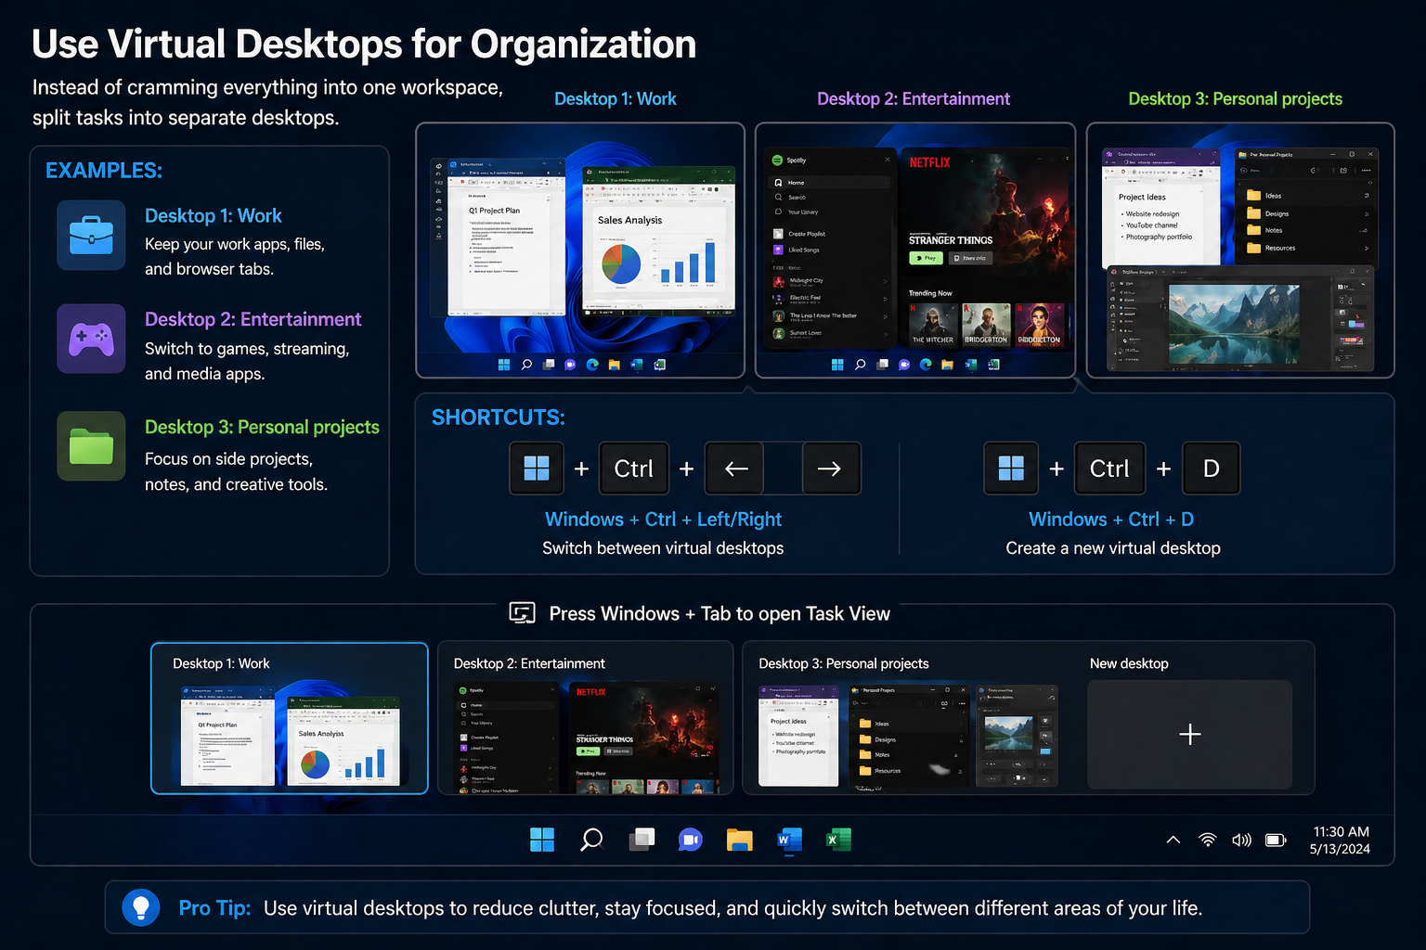The width and height of the screenshot is (1426, 950).
Task: Select Desktop 1: Work thumbnail in Task View
Action: 290,718
